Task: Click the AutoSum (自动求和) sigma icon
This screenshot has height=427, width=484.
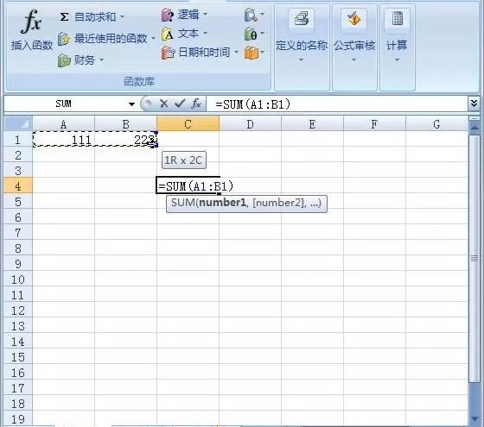Action: click(64, 16)
